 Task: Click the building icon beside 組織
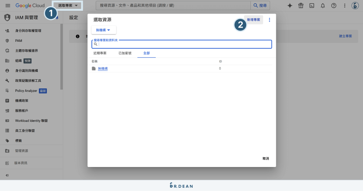tap(7, 60)
